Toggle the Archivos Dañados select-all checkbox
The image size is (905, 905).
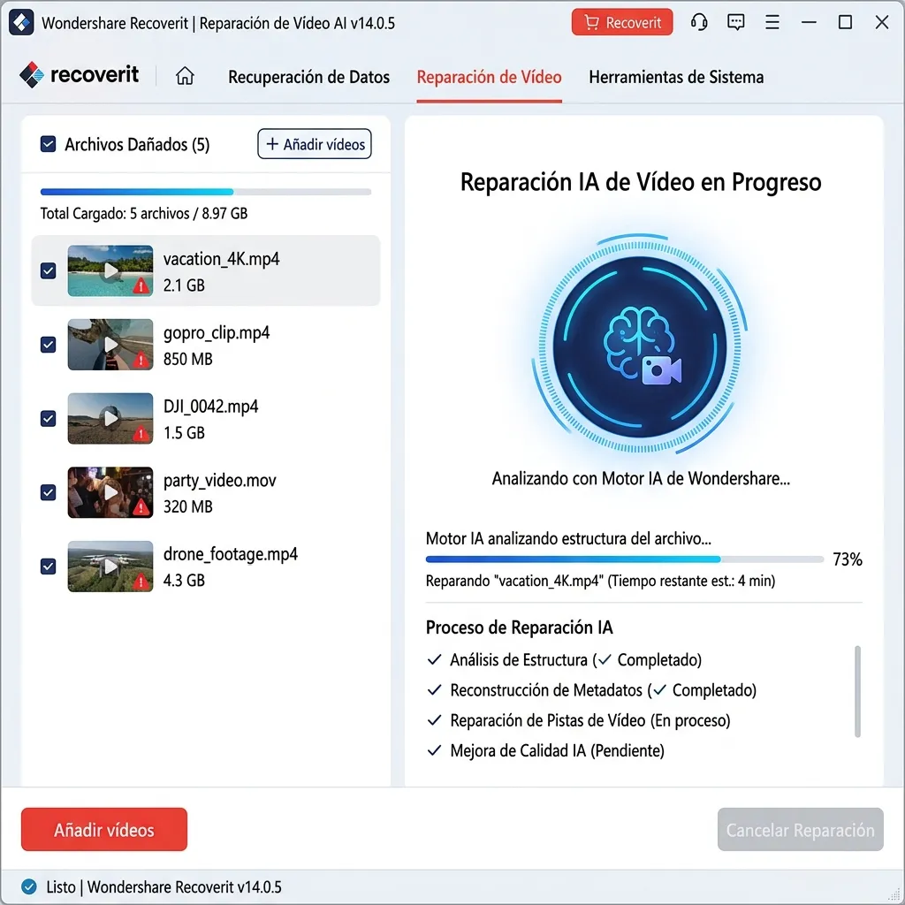coord(48,144)
